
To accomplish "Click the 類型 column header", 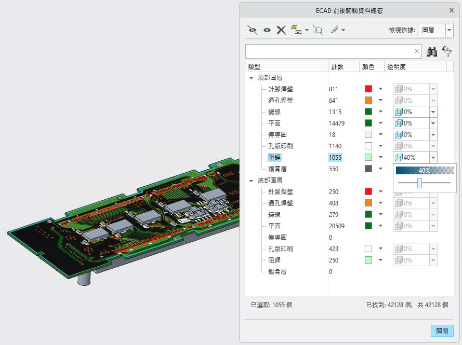I will click(x=287, y=67).
